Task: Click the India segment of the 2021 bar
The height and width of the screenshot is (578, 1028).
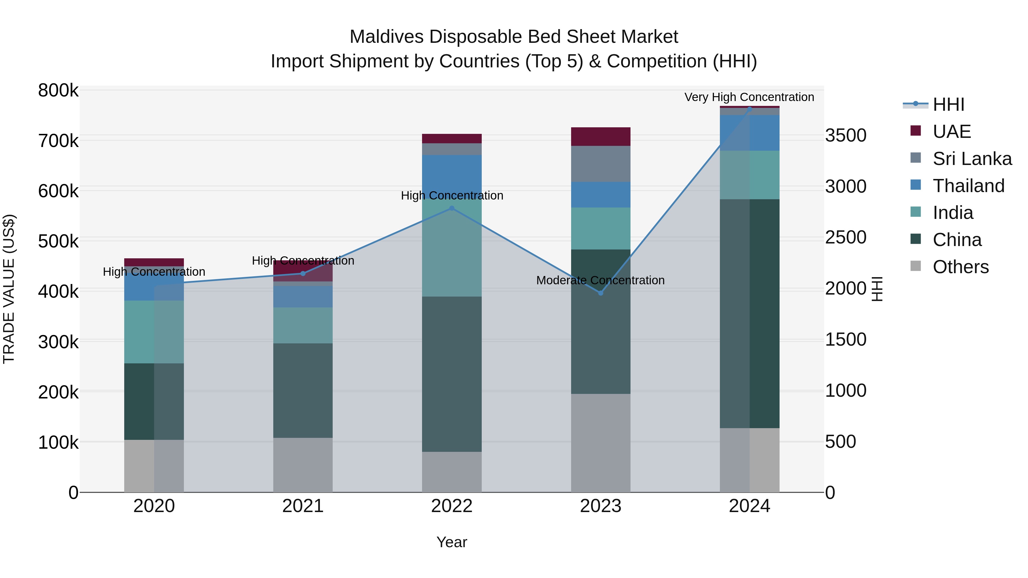Action: pyautogui.click(x=303, y=325)
